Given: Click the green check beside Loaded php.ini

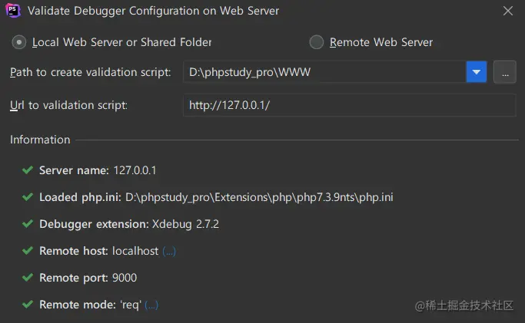Looking at the screenshot, I should [28, 197].
